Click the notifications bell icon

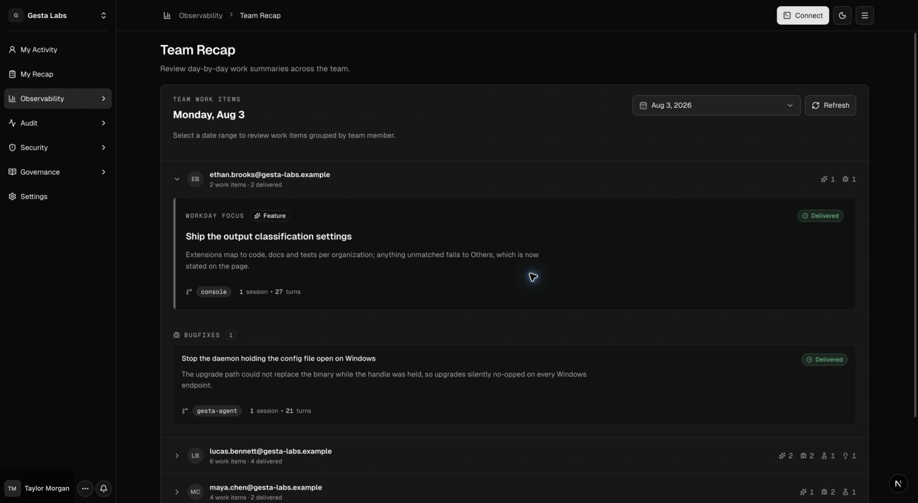tap(104, 488)
